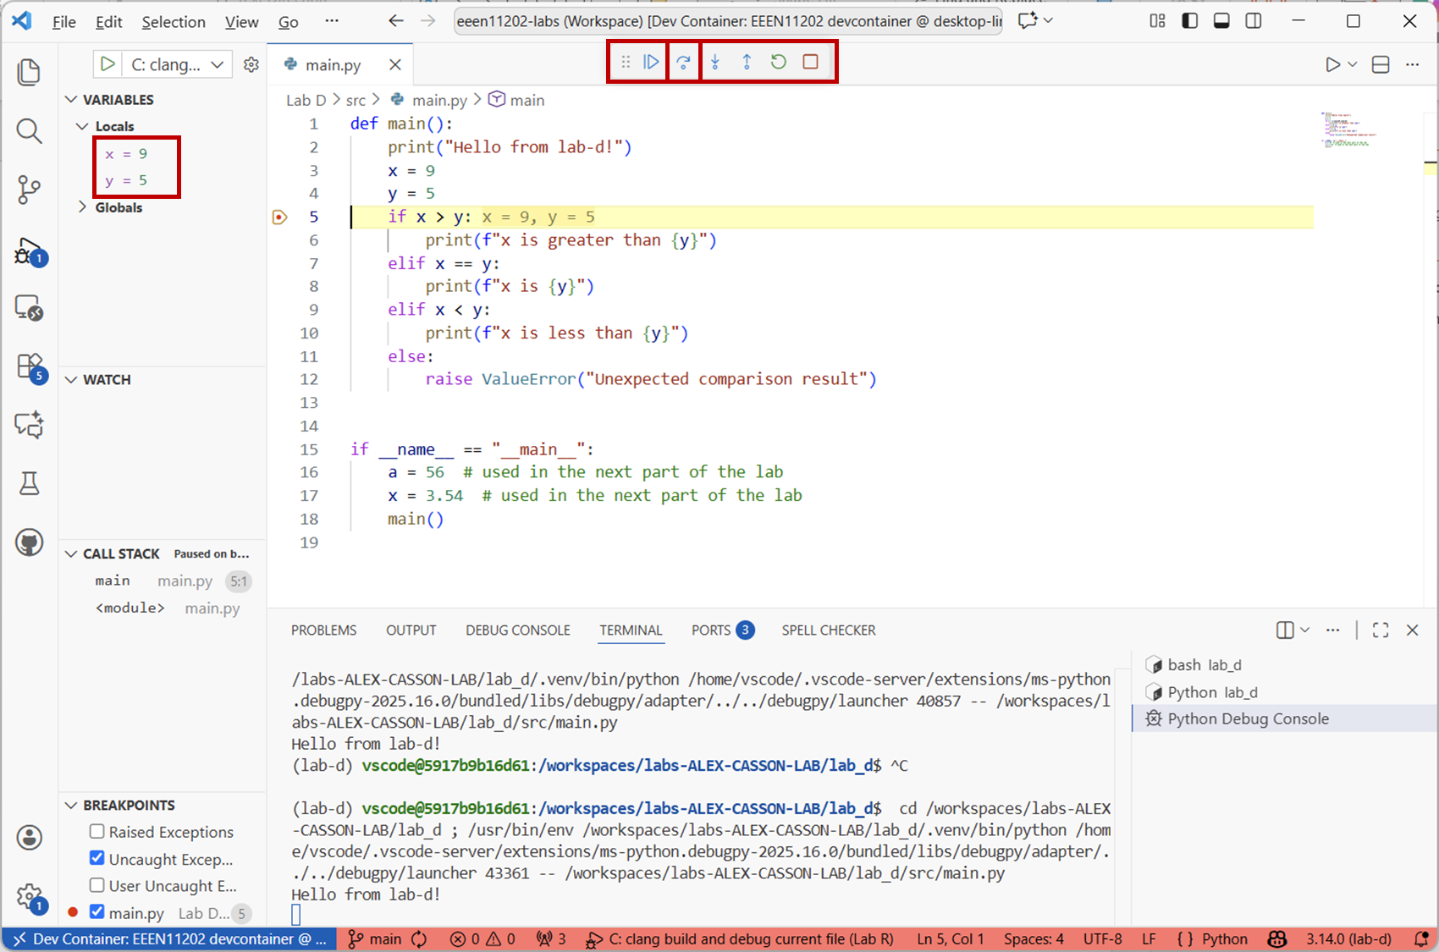This screenshot has width=1439, height=952.
Task: Stop the debugger with the square icon
Action: pos(810,62)
